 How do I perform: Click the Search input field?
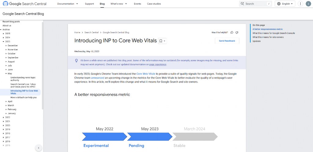tap(256, 4)
